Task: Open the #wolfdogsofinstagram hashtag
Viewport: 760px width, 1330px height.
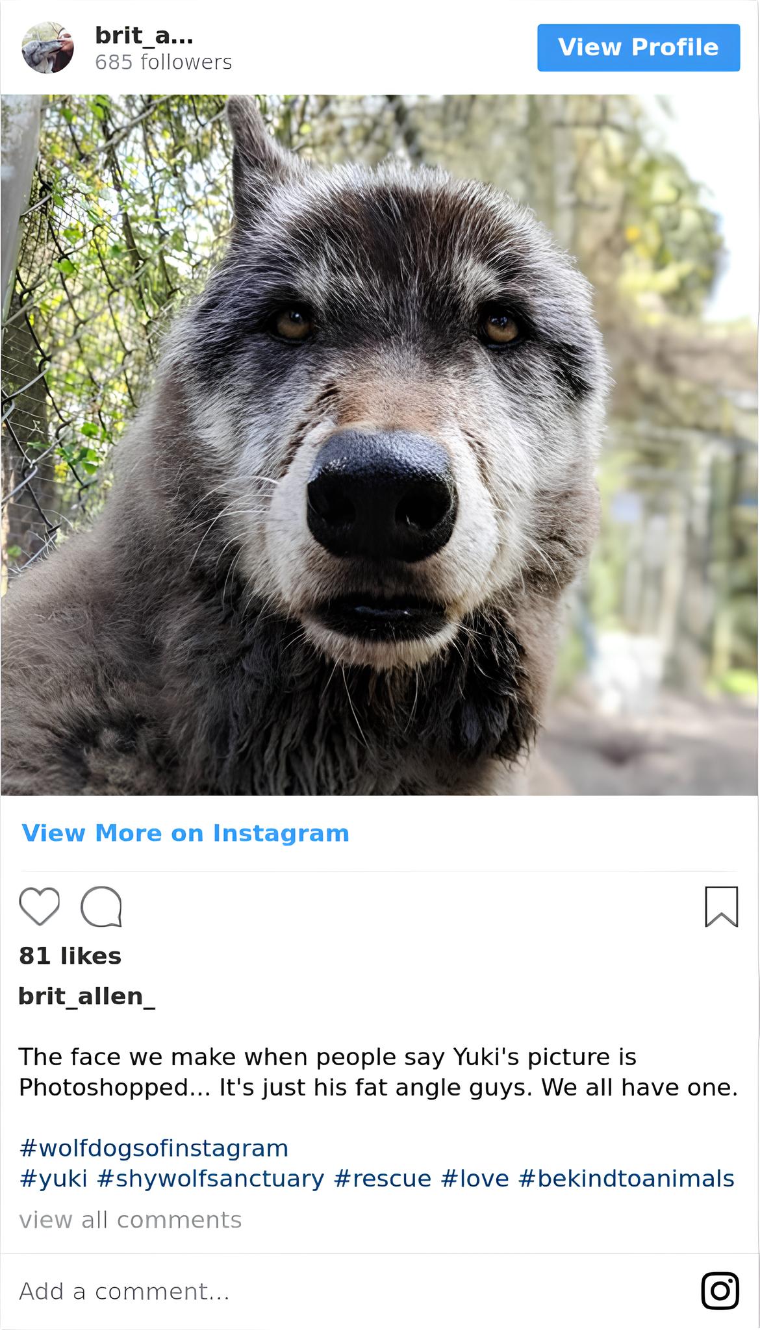Action: [154, 1148]
